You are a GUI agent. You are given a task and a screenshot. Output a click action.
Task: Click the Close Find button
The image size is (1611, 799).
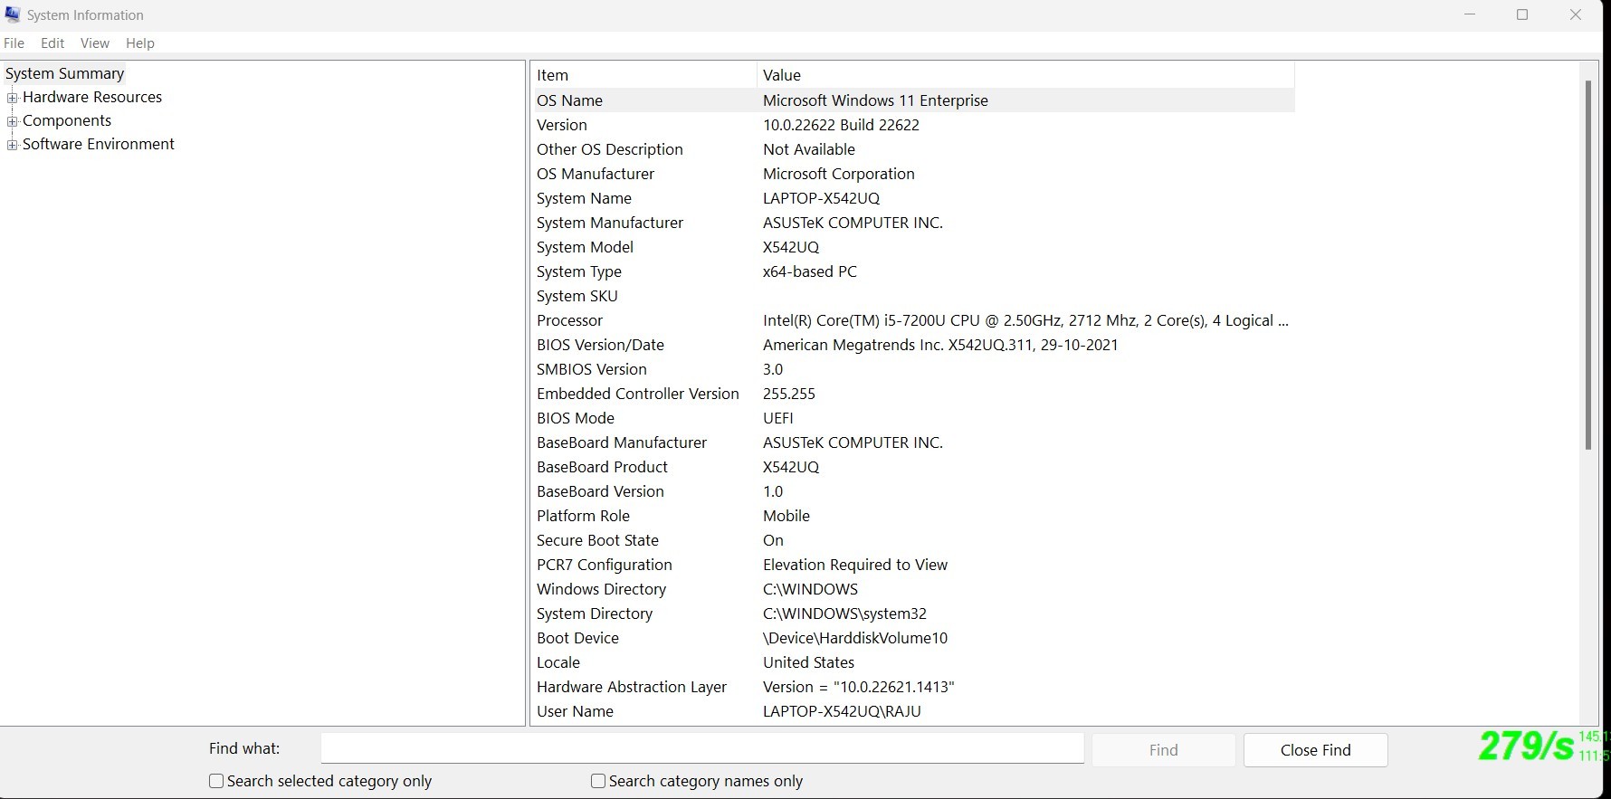1315,750
